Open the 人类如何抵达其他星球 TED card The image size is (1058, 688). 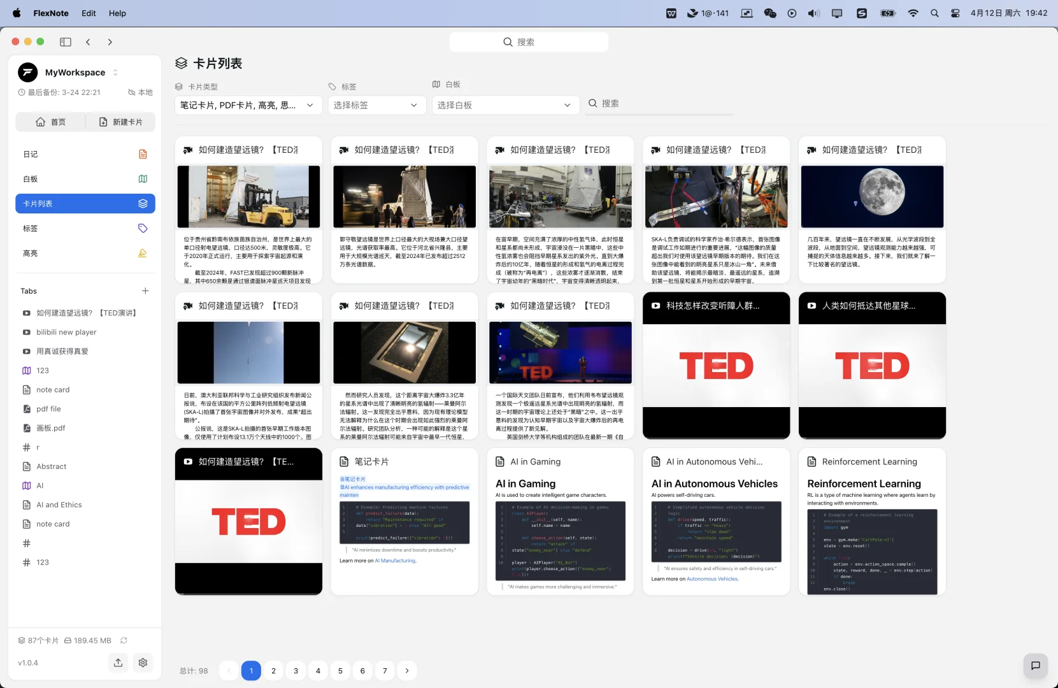872,366
